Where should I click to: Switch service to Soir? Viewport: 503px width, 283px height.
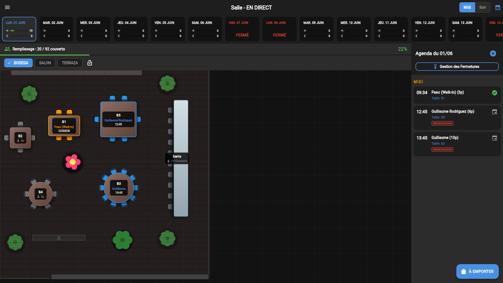coord(483,7)
